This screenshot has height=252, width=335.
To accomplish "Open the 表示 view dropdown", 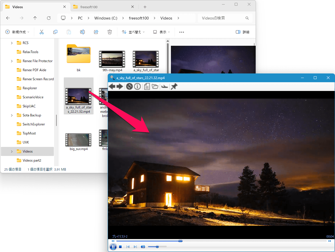I will [162, 32].
